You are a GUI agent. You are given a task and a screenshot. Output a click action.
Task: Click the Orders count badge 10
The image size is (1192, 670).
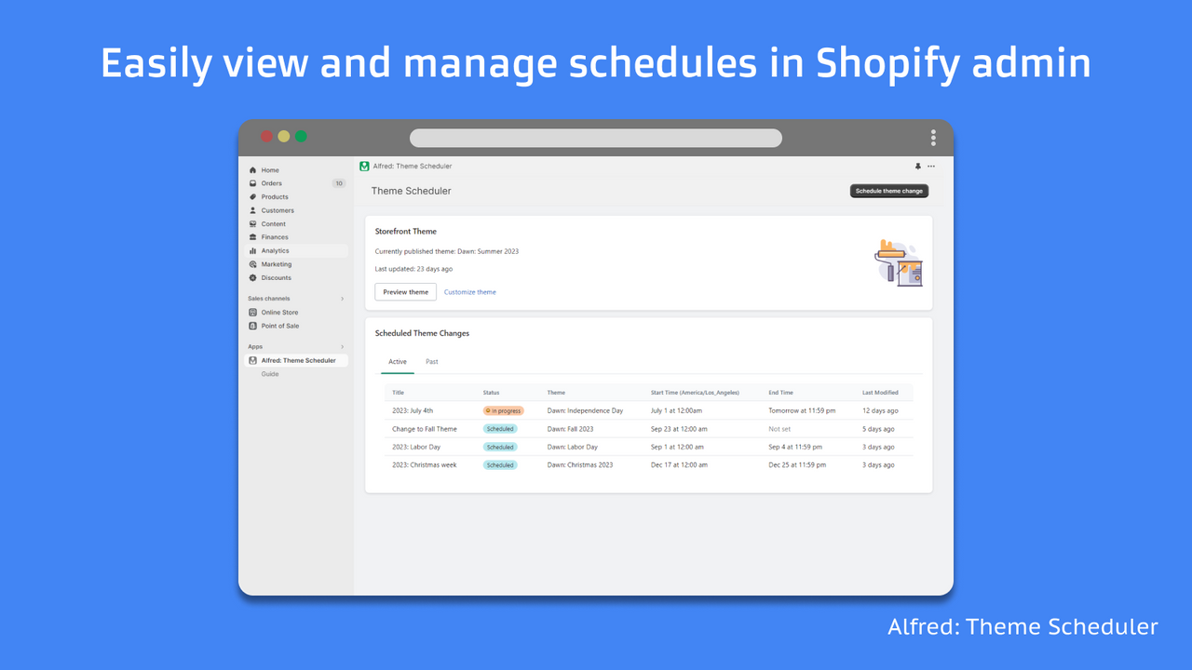[339, 183]
